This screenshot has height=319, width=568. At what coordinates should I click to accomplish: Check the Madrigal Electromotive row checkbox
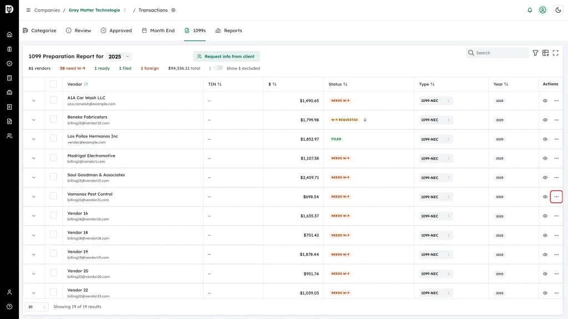[53, 157]
